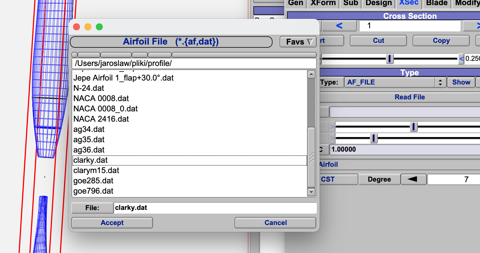Click the previous cross section arrow
This screenshot has width=480, height=253.
(x=339, y=26)
